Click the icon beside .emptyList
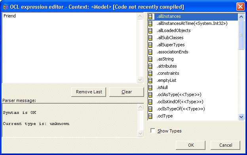 click(150, 81)
